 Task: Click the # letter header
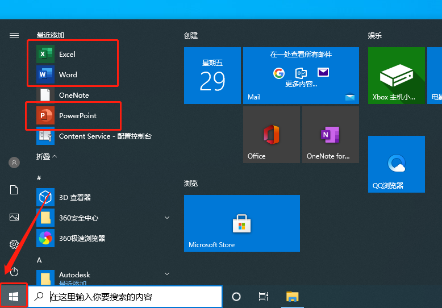pos(39,178)
